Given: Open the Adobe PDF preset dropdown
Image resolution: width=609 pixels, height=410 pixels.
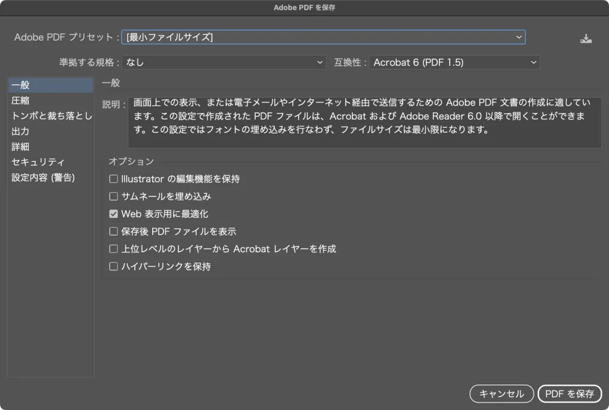Looking at the screenshot, I should click(x=323, y=37).
